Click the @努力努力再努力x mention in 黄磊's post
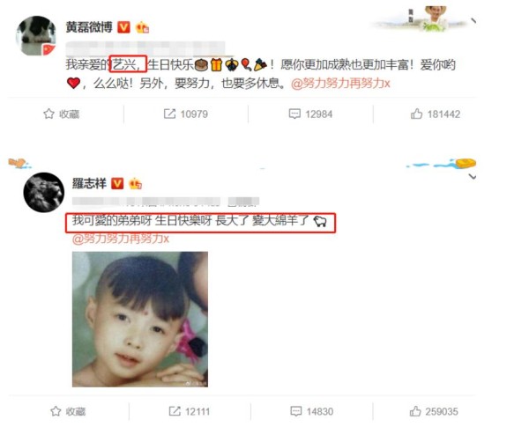529x427 pixels. 340,83
